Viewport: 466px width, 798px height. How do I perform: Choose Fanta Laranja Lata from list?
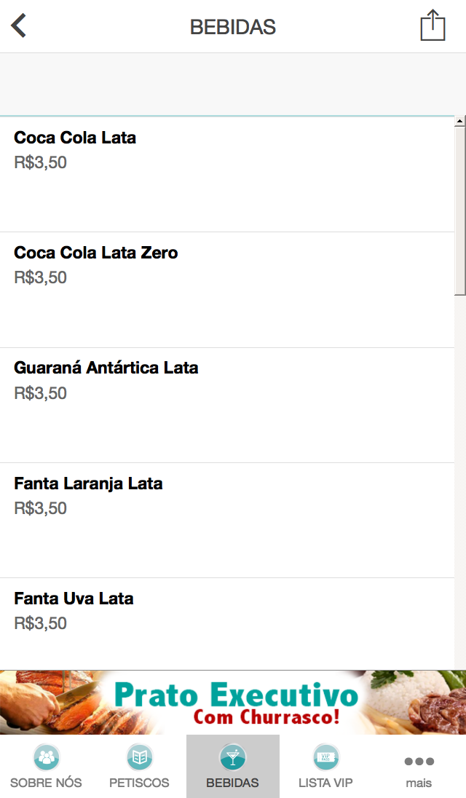point(88,483)
